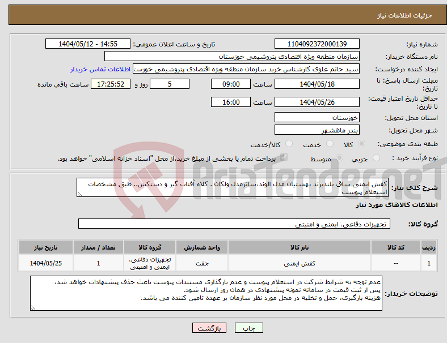Click the کد کالا column header
The width and height of the screenshot is (447, 343).
(x=396, y=247)
